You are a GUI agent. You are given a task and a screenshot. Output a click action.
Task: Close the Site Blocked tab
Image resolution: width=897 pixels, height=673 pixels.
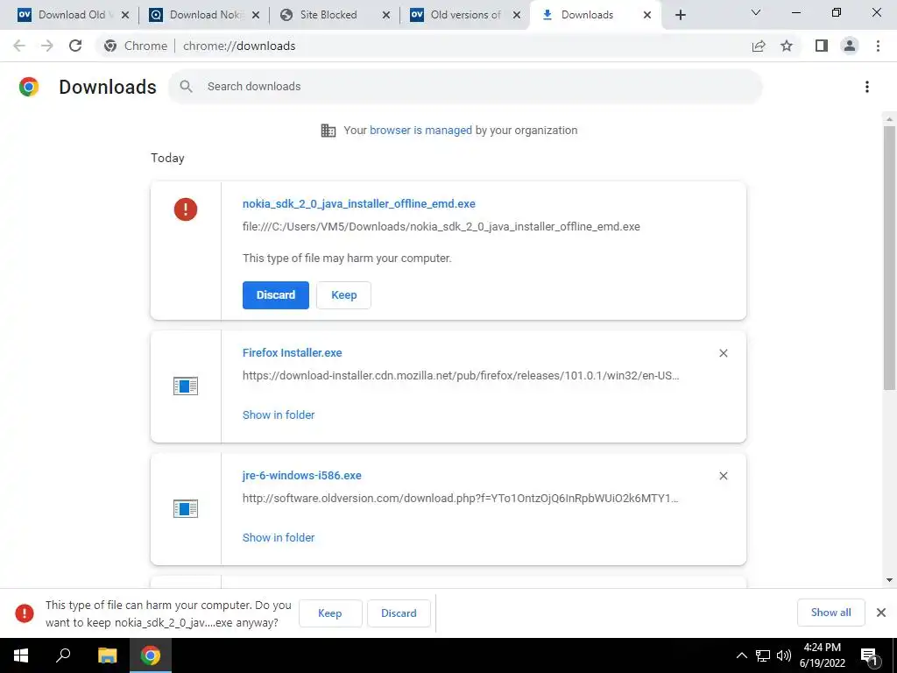[386, 15]
